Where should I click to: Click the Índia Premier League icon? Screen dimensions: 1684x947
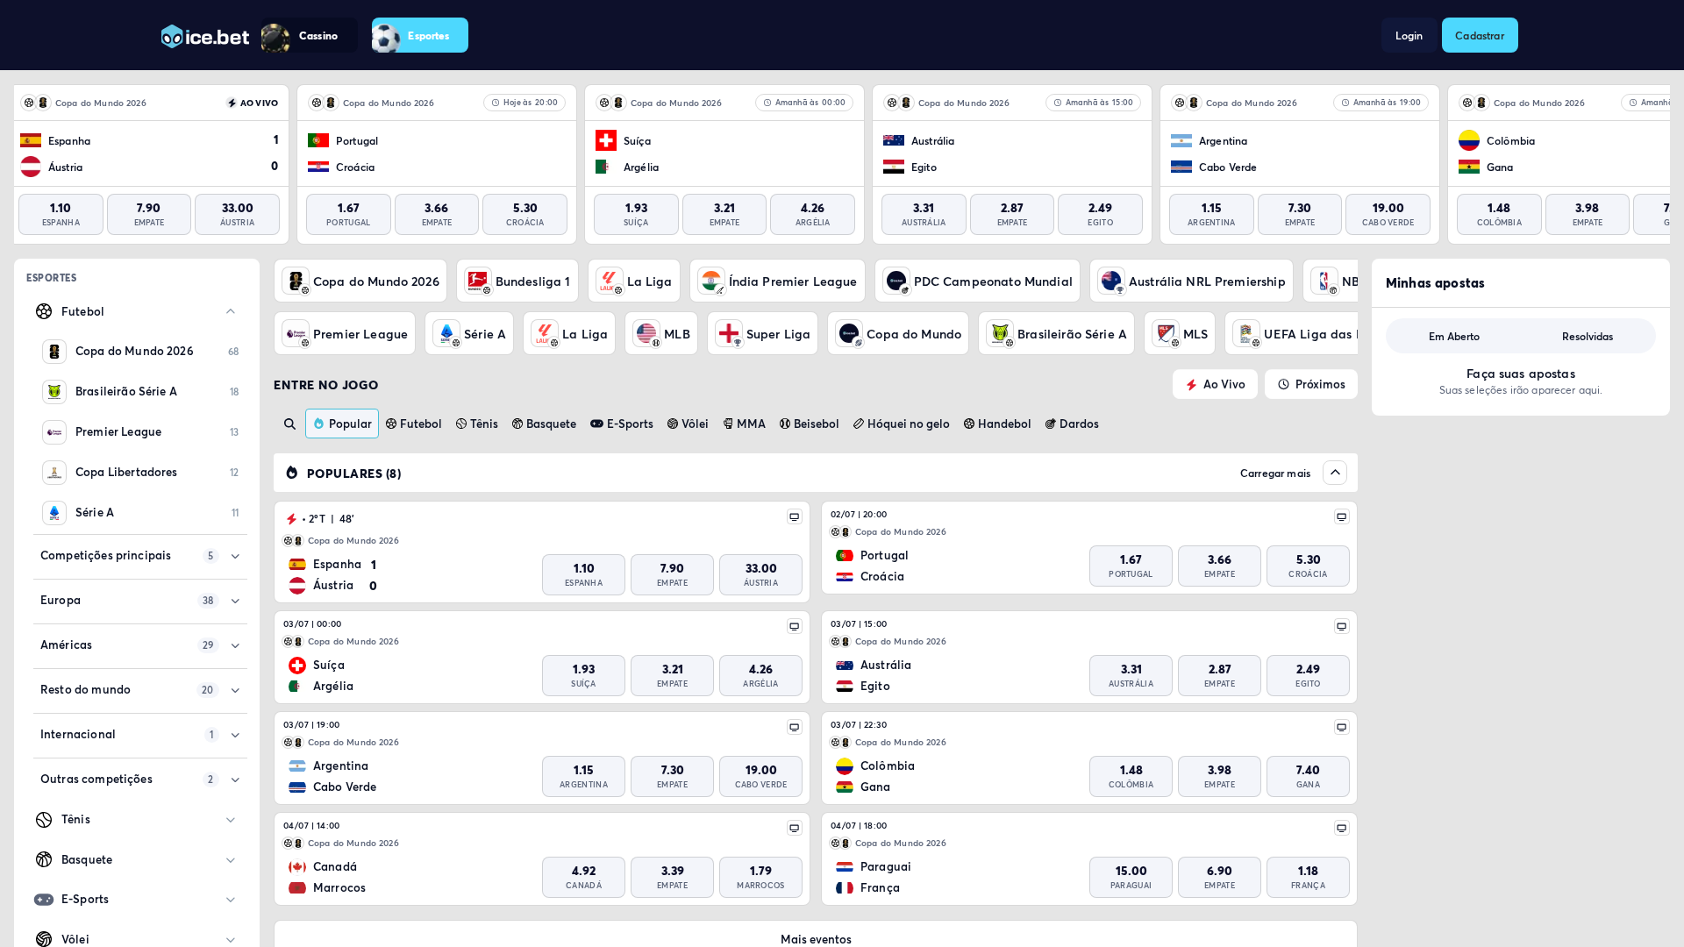pos(711,281)
